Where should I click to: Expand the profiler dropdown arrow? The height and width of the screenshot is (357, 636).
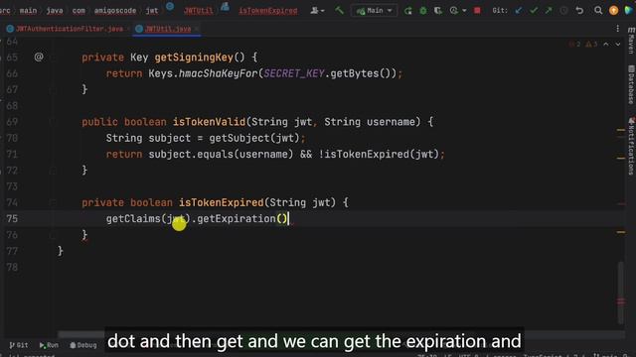point(464,11)
